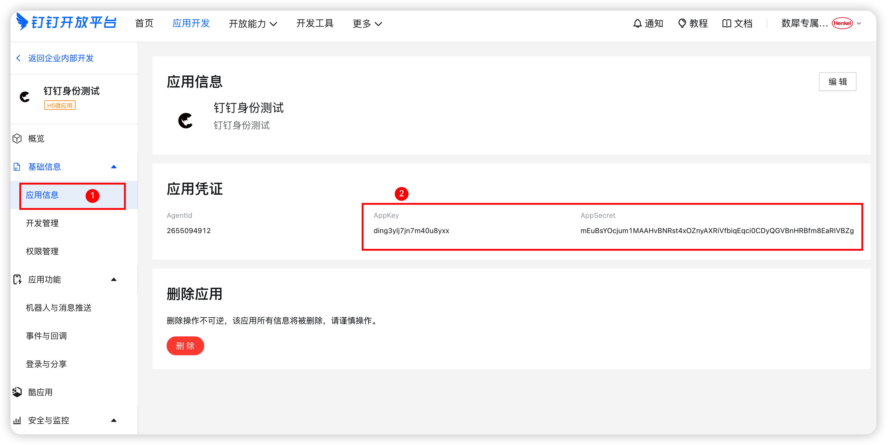Click the DingTalk Open Platform logo

point(67,22)
